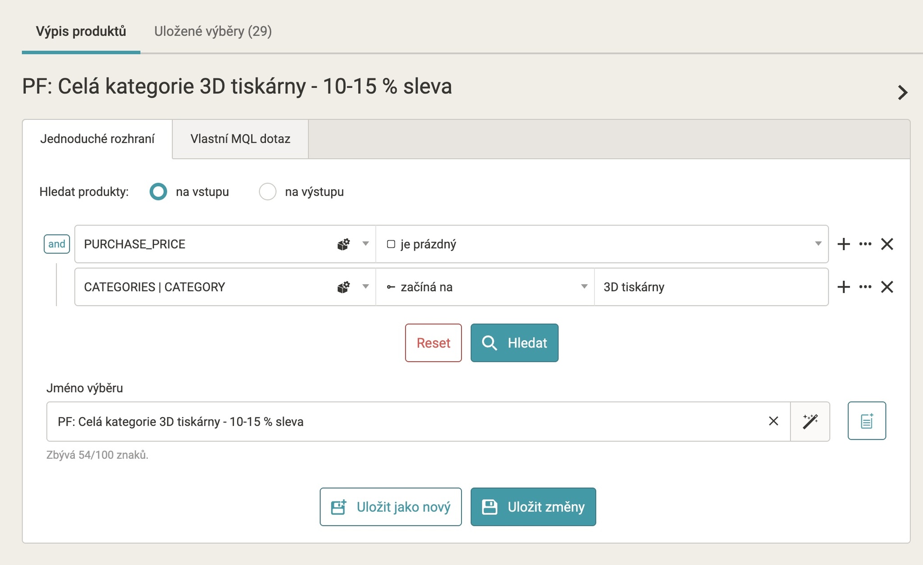The width and height of the screenshot is (923, 565).
Task: Click the note document icon button
Action: [867, 421]
